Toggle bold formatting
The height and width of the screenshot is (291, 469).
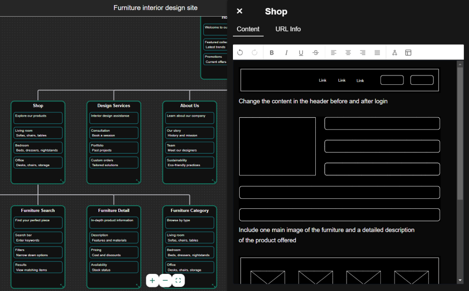point(271,53)
